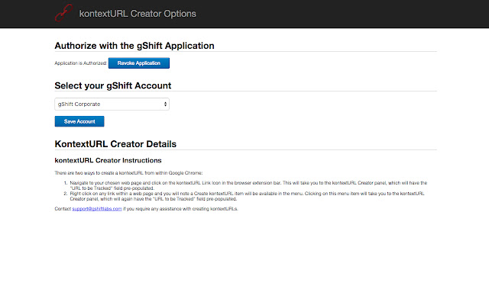Click the Application is Authorized status text
The image size is (489, 305).
81,63
